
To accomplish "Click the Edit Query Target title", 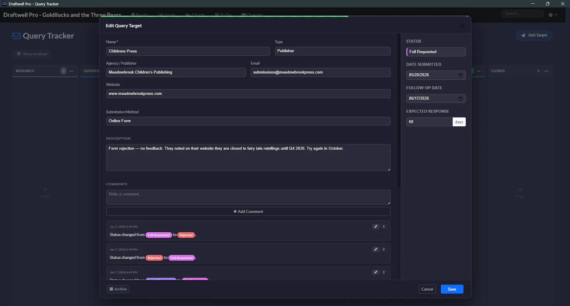I will coord(124,26).
